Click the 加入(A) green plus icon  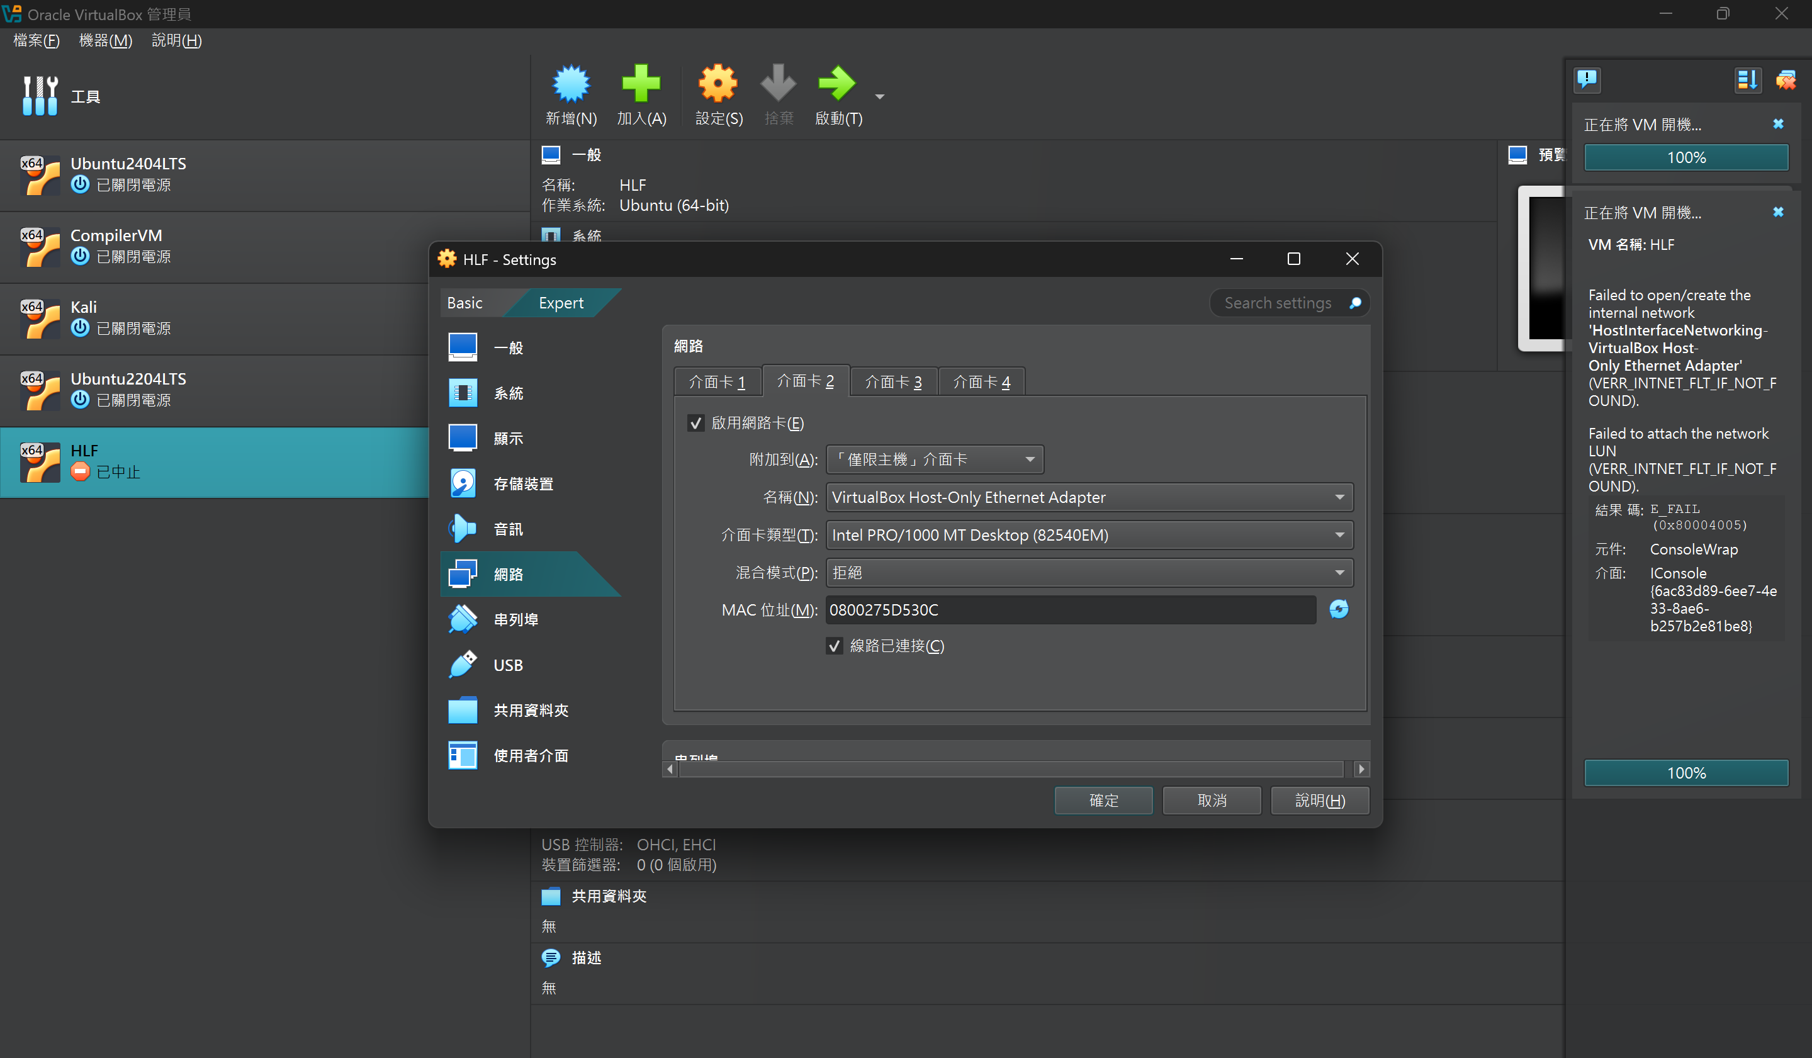coord(641,84)
